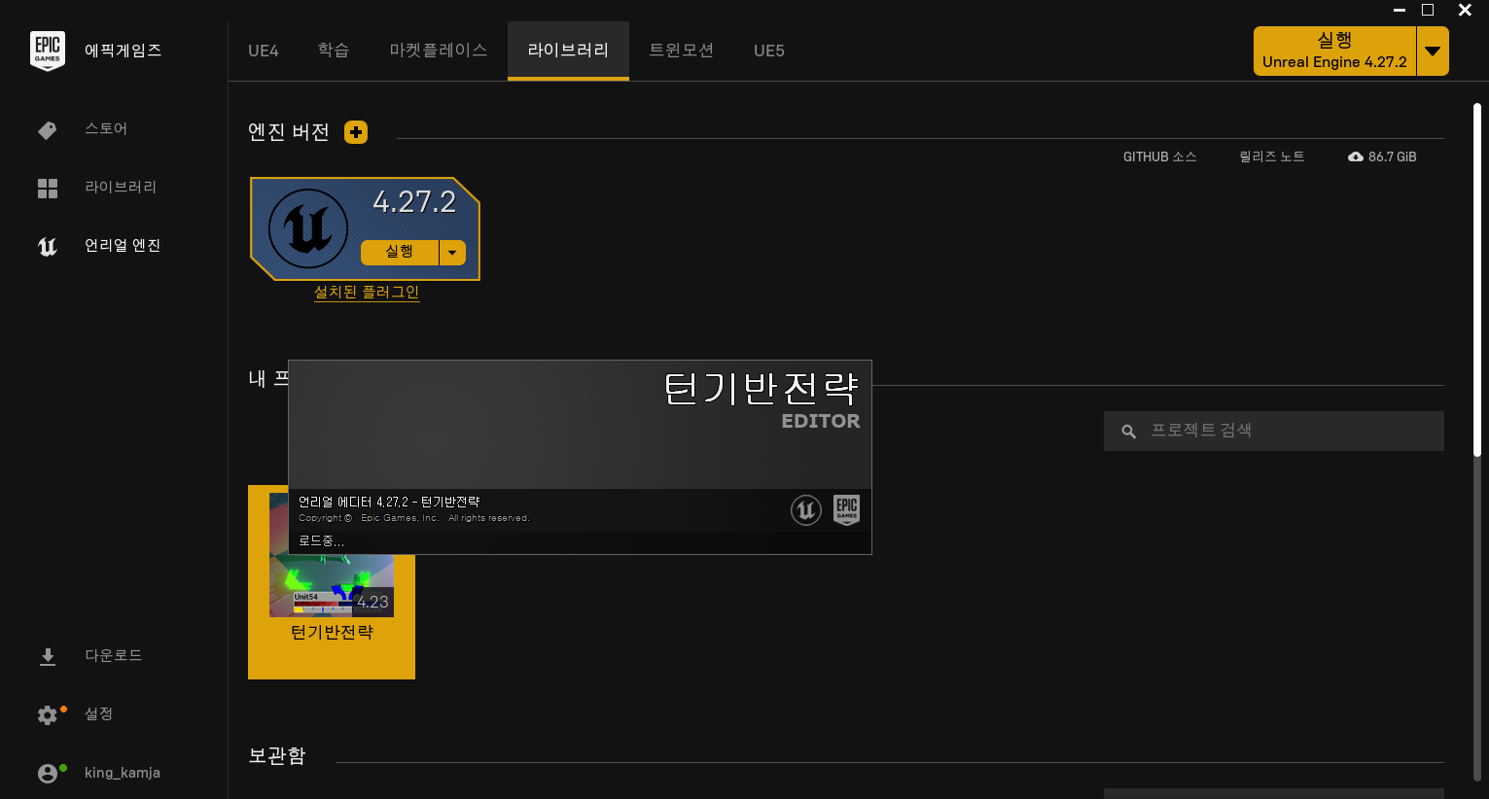Expand the 4.27.2 card 실행 dropdown arrow
This screenshot has height=799, width=1489.
pyautogui.click(x=452, y=253)
